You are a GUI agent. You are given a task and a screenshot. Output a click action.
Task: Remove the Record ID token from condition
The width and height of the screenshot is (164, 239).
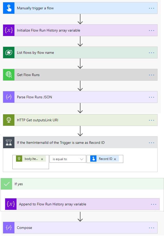tap(115, 159)
